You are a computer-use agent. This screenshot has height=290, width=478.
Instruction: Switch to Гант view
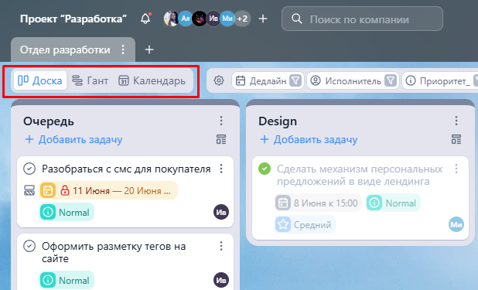pos(90,80)
